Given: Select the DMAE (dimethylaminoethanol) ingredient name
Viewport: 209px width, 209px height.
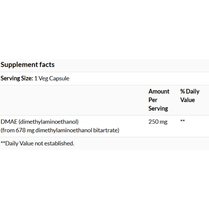Looking at the screenshot, I should (40, 122).
